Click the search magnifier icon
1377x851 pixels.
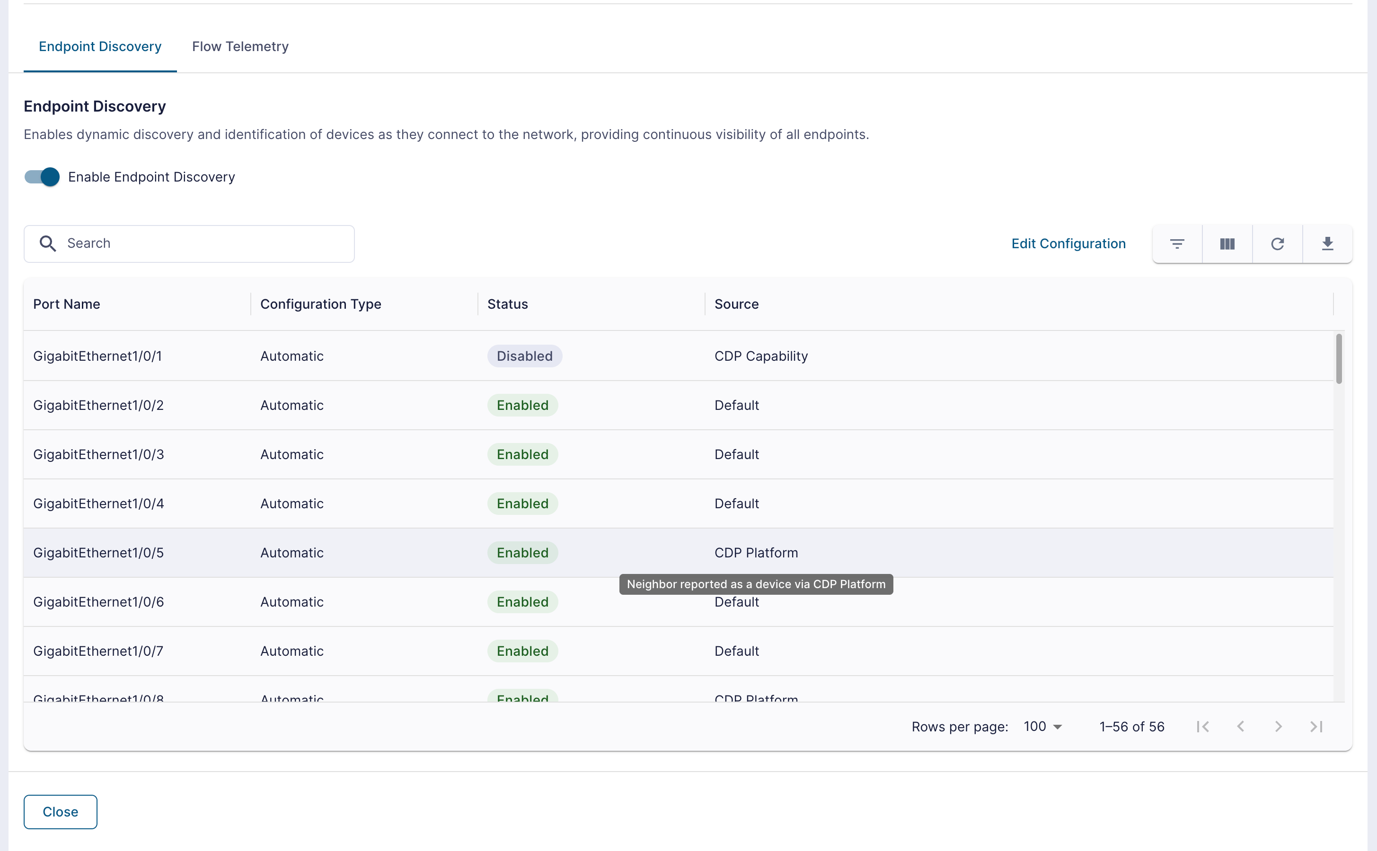48,243
